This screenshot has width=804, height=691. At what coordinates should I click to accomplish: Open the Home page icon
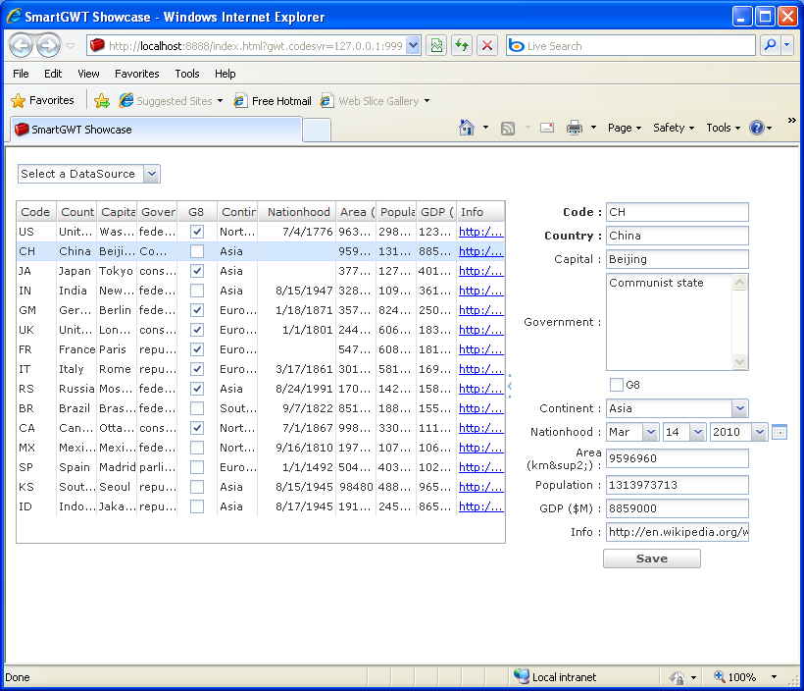coord(466,128)
